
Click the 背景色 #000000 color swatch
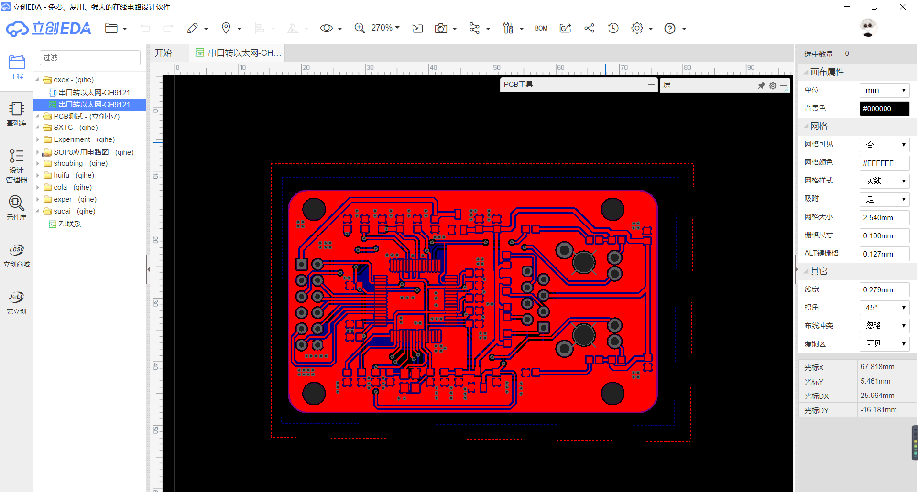tap(885, 108)
